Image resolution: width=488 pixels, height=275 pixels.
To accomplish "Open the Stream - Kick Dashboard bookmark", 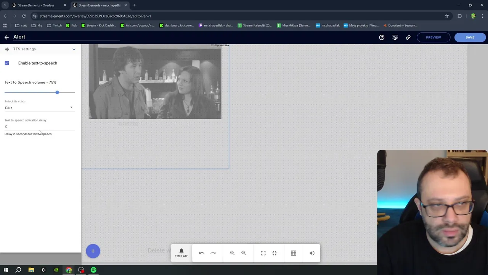I will point(98,26).
